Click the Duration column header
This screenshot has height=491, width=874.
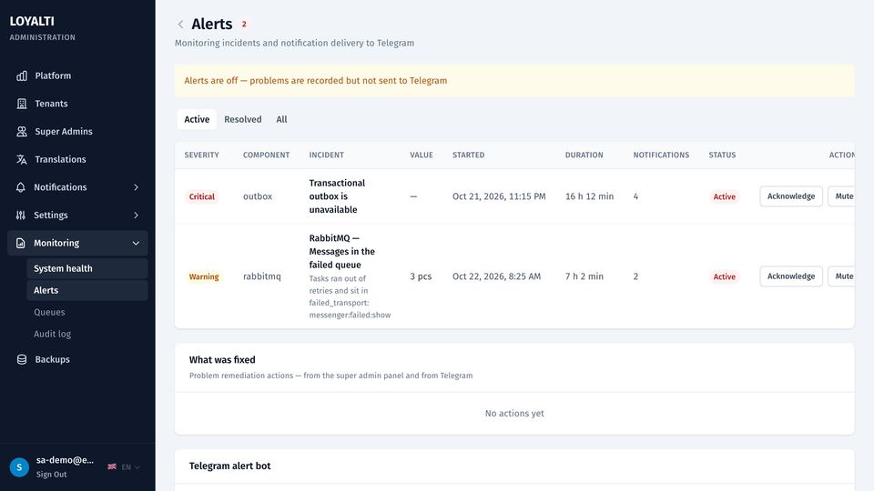(x=584, y=155)
